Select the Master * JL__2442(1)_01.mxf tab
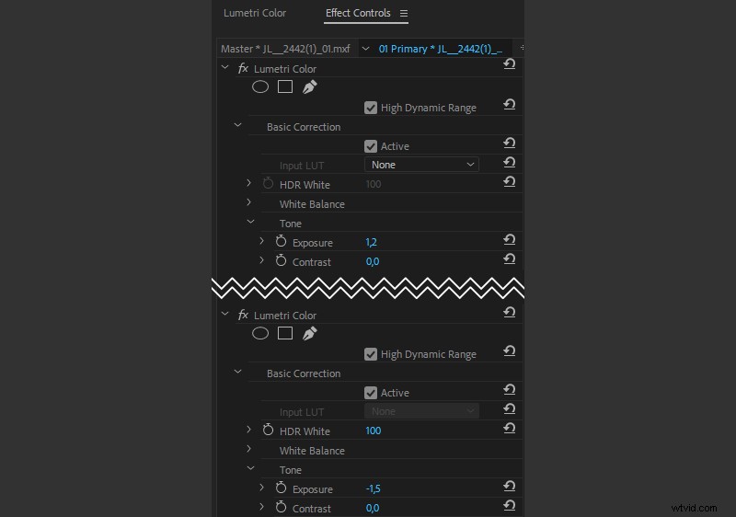Viewport: 736px width, 517px height. (x=285, y=49)
